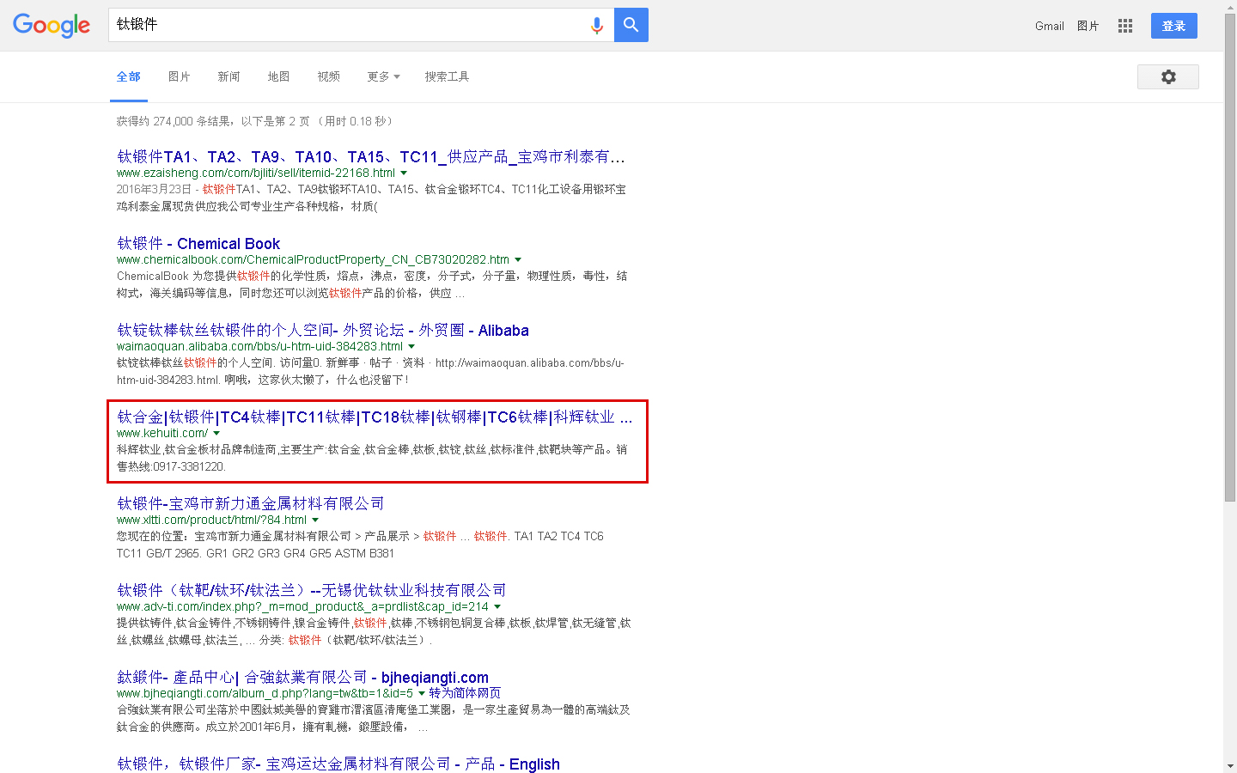Open 科辉钛业 钛合金 result title
The width and height of the screenshot is (1237, 773).
[x=375, y=417]
